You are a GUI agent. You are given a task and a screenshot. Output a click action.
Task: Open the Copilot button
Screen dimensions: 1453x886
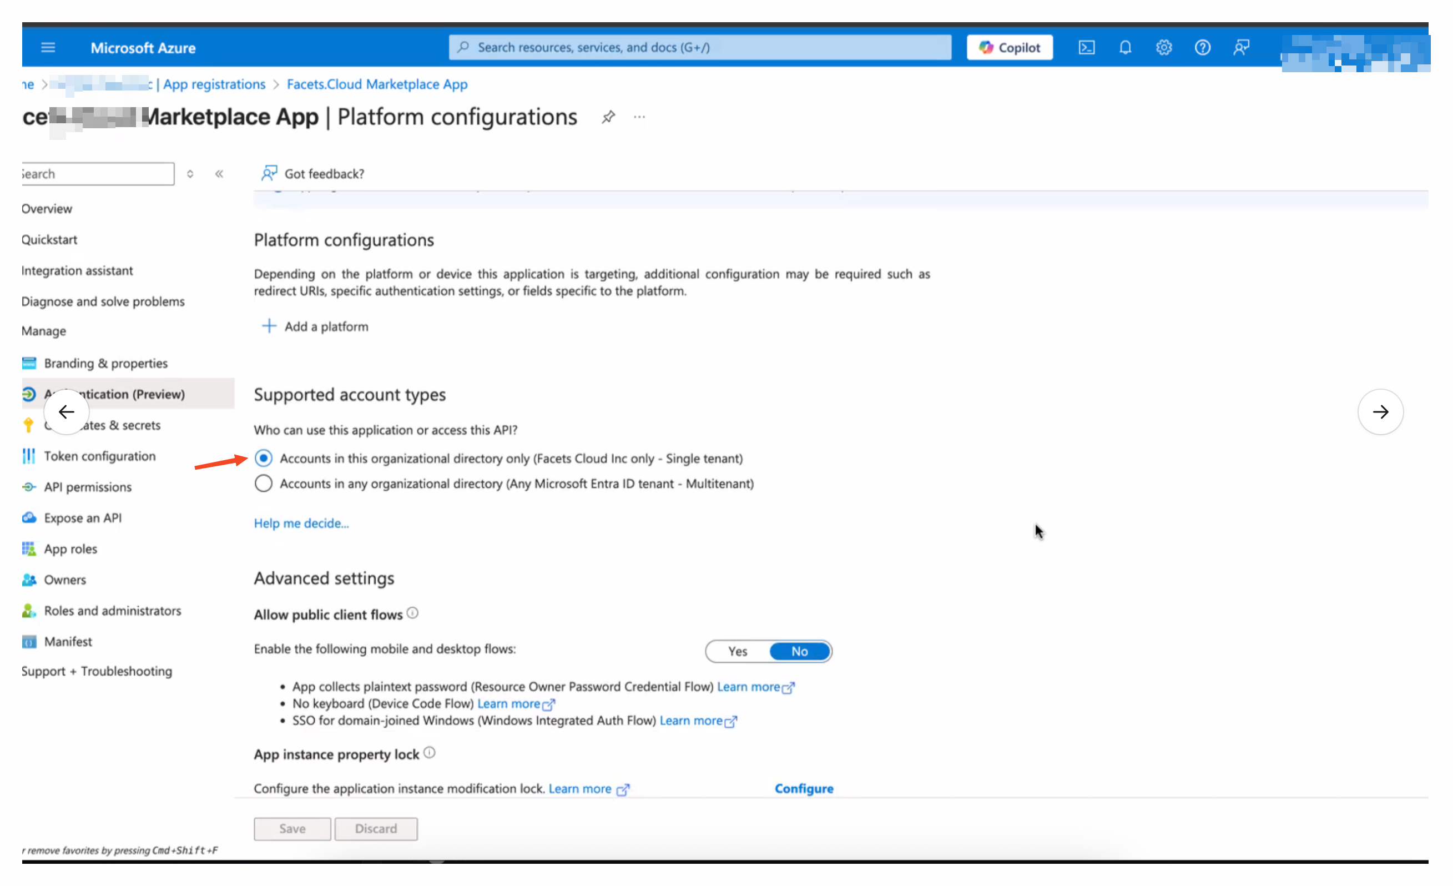tap(1010, 47)
